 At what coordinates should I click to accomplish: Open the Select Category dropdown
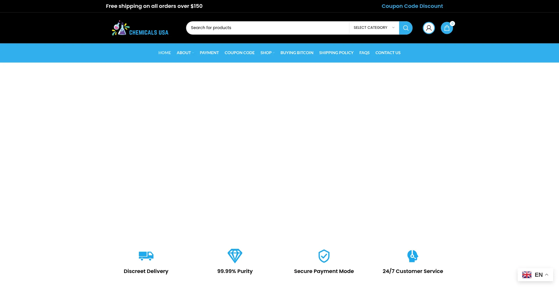point(374,28)
